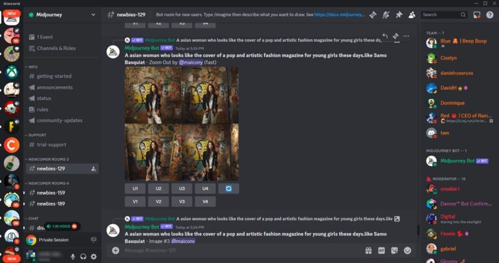Viewport: 499px width, 263px height.
Task: Click the chat scrollbar thumb
Action: click(x=418, y=230)
